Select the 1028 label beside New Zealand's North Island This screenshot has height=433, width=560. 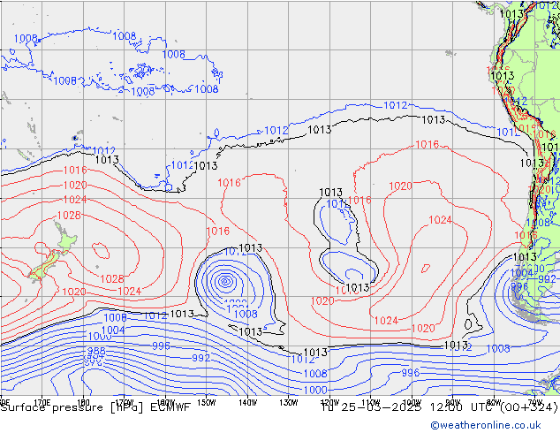pos(69,216)
